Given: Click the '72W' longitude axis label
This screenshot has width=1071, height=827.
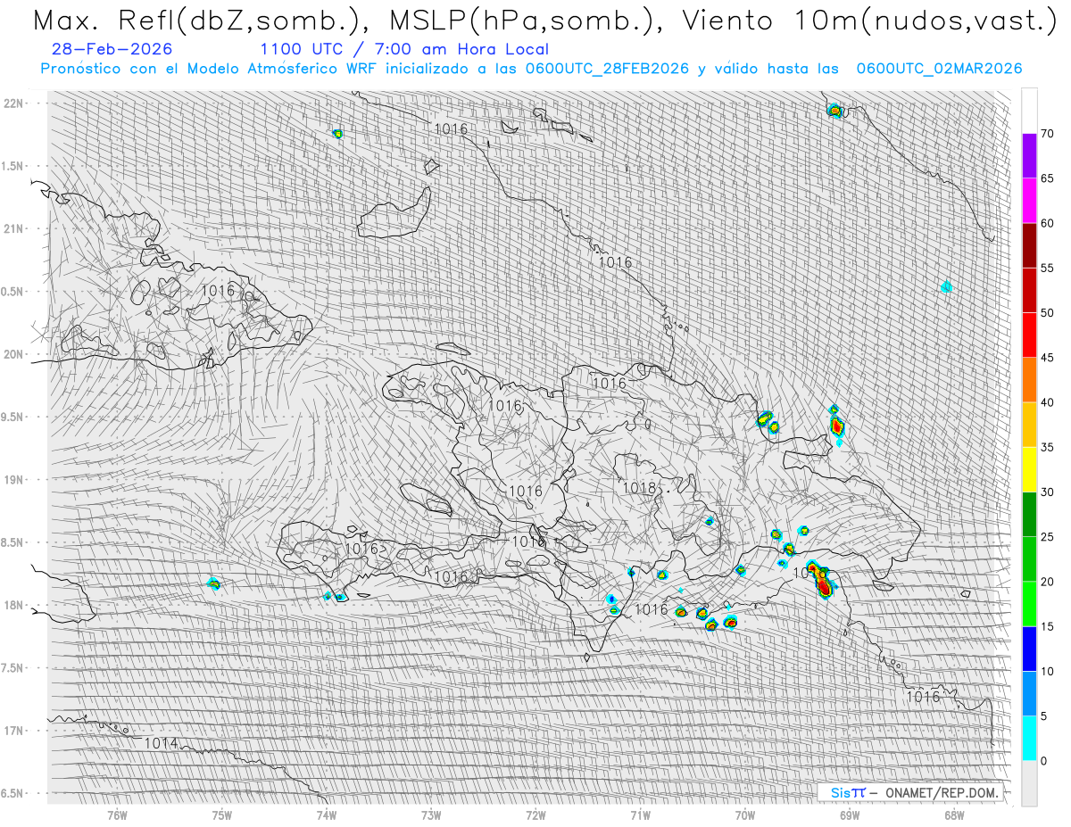Looking at the screenshot, I should coord(535,815).
